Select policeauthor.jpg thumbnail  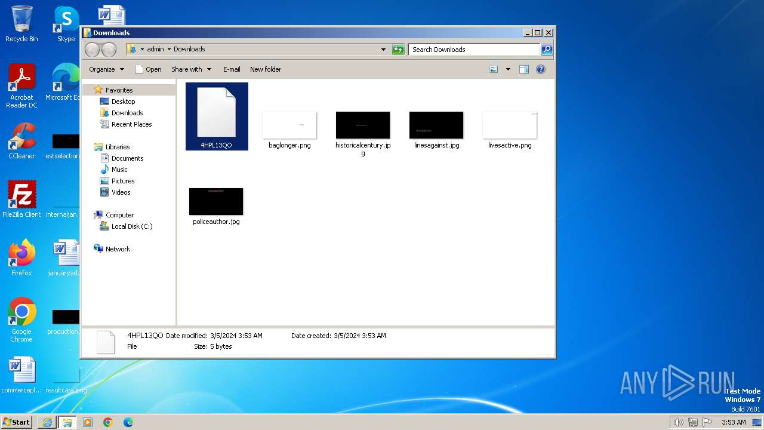216,201
